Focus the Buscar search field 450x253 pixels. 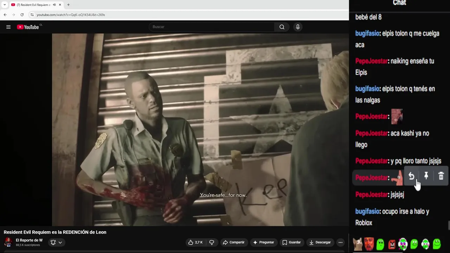click(x=212, y=27)
